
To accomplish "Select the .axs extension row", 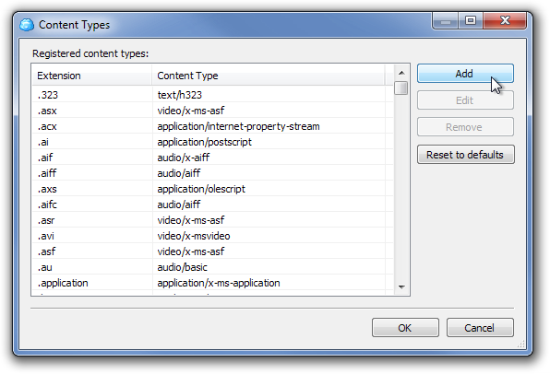I will (x=212, y=189).
